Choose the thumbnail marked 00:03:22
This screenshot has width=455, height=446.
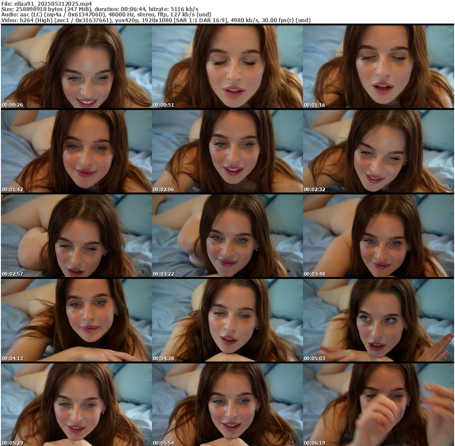(x=227, y=236)
